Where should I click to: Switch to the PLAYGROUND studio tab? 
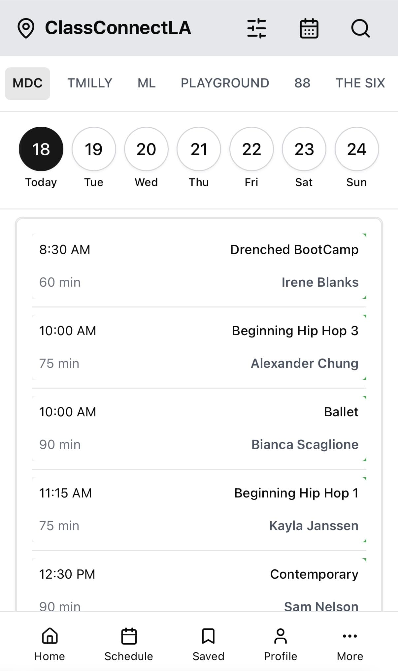(x=225, y=83)
